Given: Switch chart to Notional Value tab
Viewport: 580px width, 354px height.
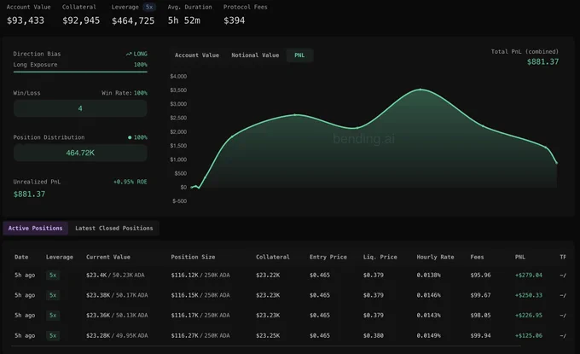Looking at the screenshot, I should (x=255, y=55).
